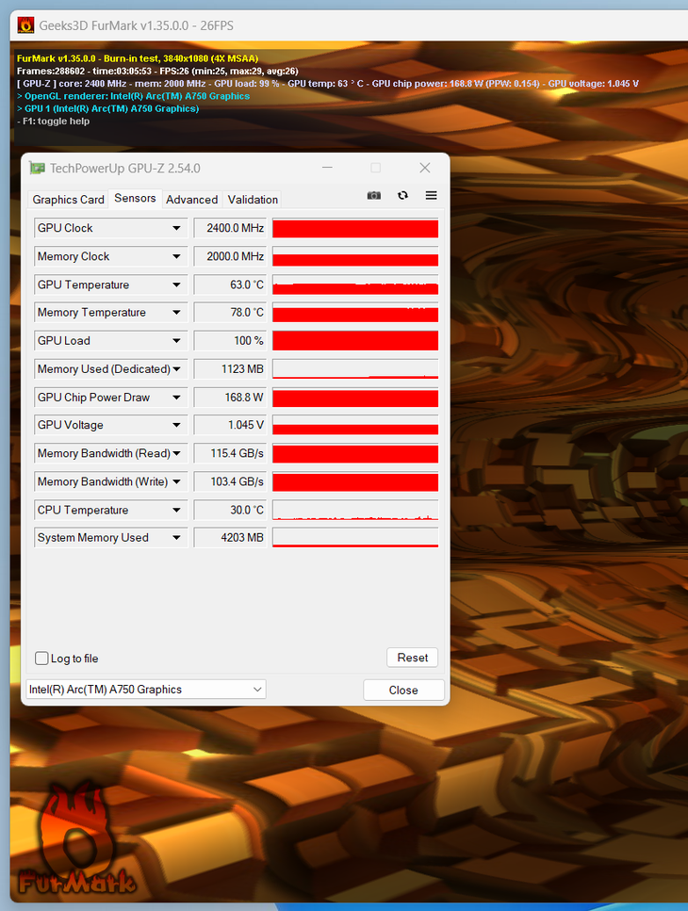
Task: Select the Memory Clock value field
Action: click(230, 256)
